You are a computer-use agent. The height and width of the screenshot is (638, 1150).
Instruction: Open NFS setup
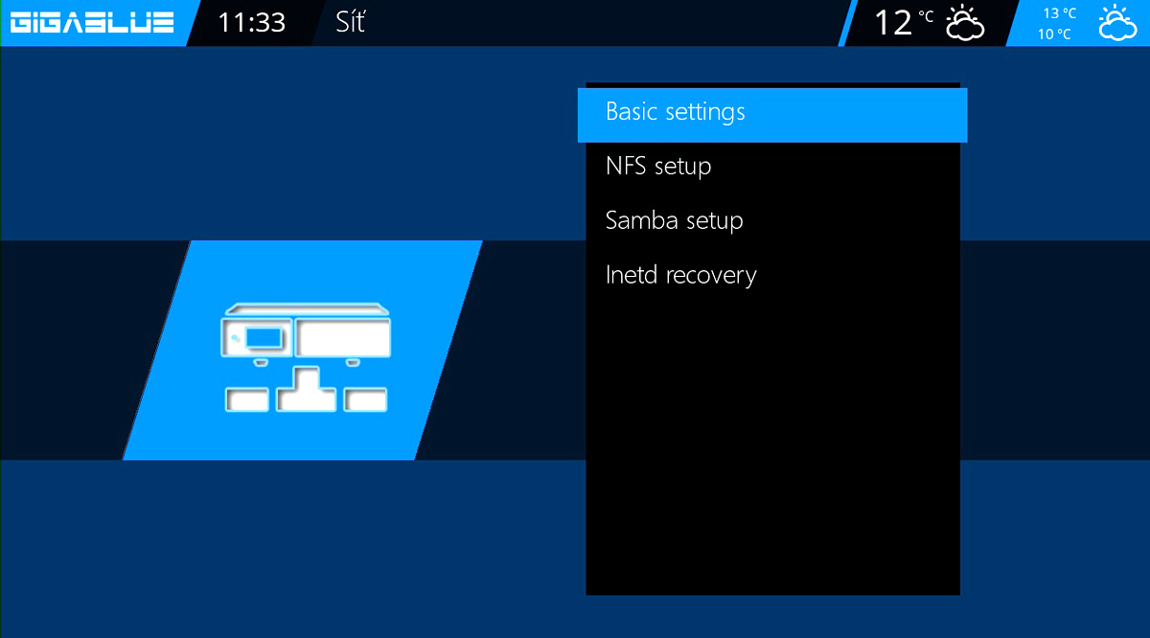(x=772, y=167)
